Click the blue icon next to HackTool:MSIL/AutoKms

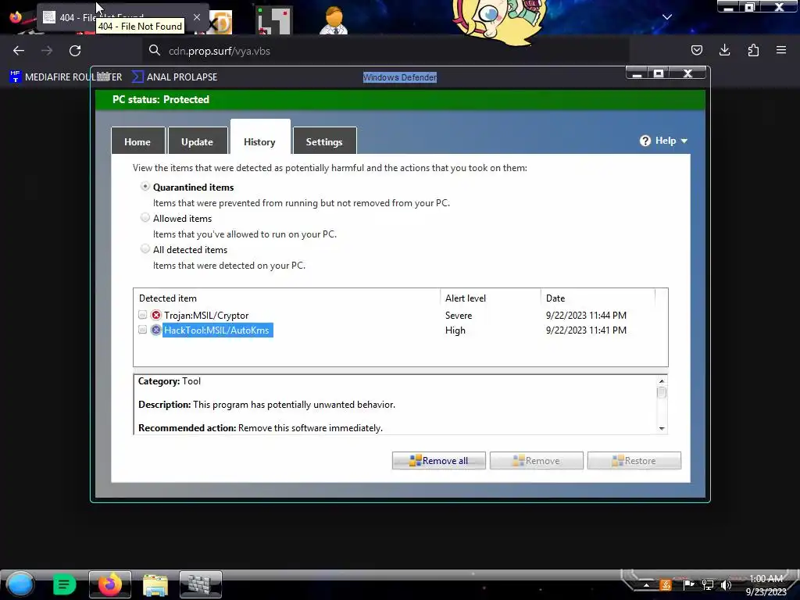point(156,330)
